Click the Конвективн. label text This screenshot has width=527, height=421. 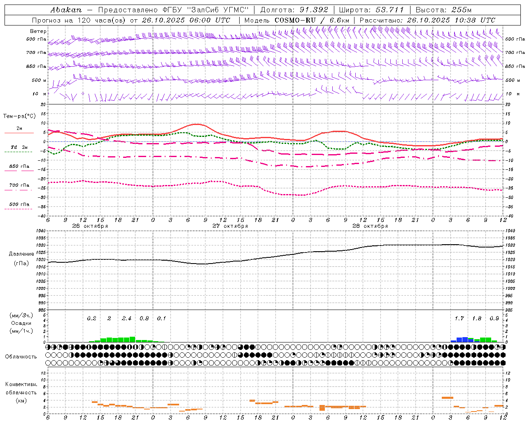[x=21, y=384]
